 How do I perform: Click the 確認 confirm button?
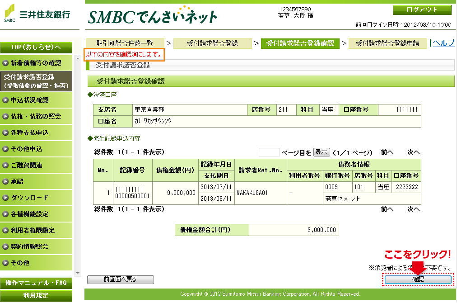coord(418,279)
